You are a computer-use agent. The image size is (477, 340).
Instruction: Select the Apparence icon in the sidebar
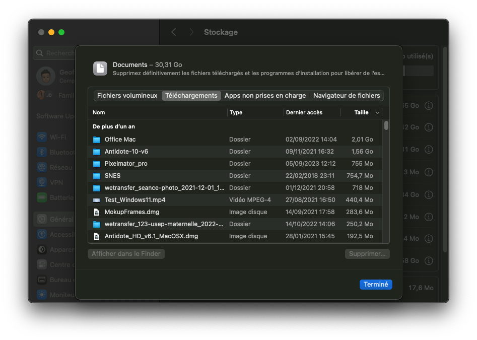(x=42, y=249)
